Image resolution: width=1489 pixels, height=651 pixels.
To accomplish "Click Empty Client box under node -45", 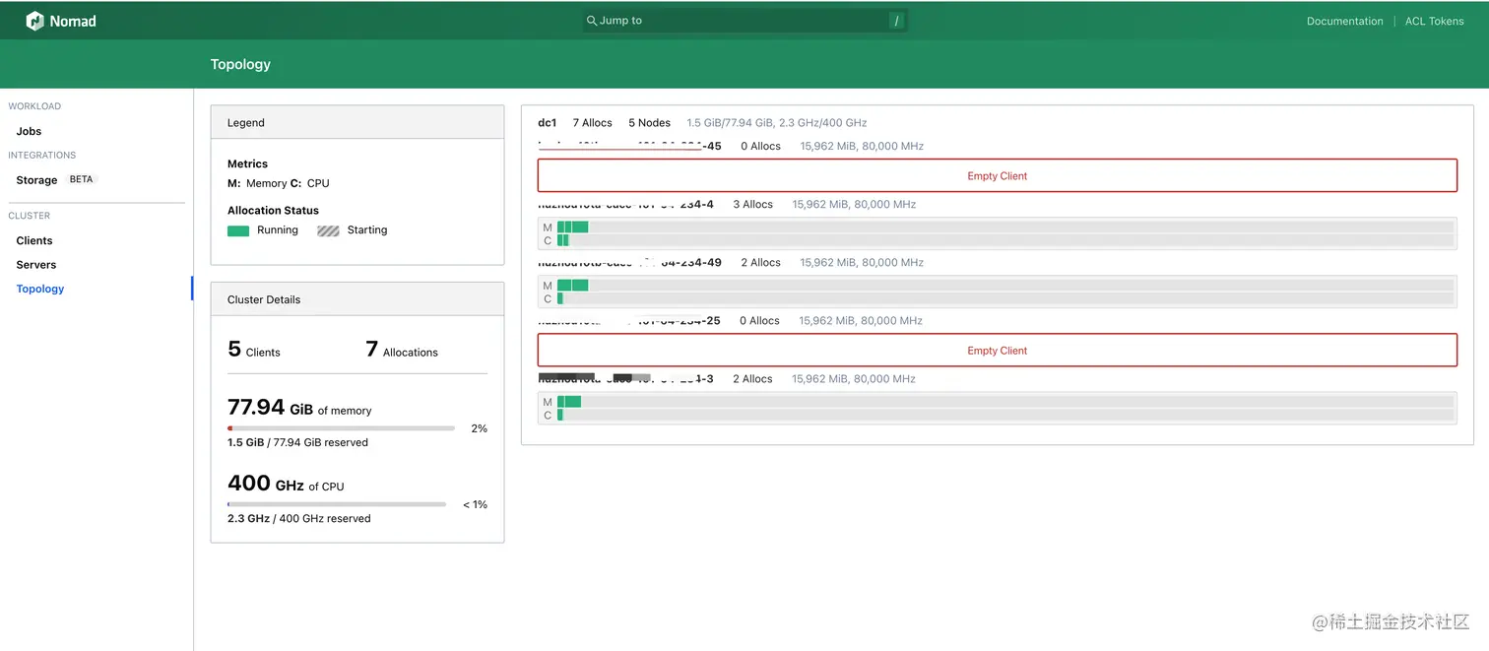I will click(997, 175).
